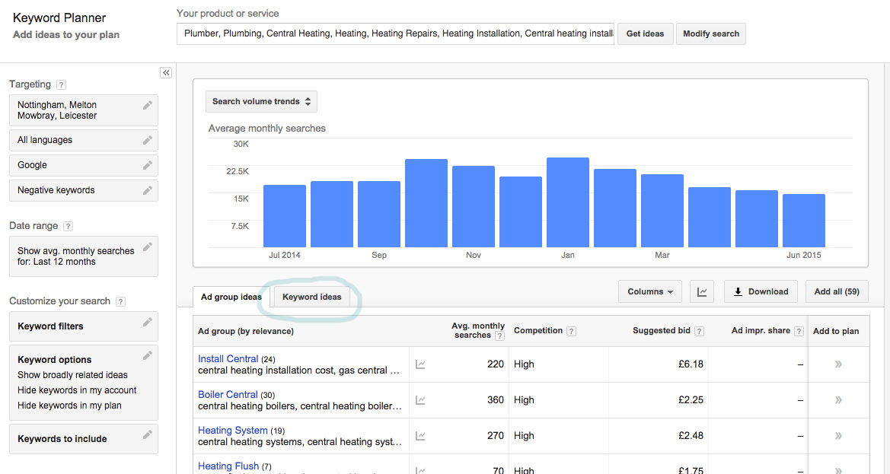Sort by Competition column header

click(x=538, y=330)
